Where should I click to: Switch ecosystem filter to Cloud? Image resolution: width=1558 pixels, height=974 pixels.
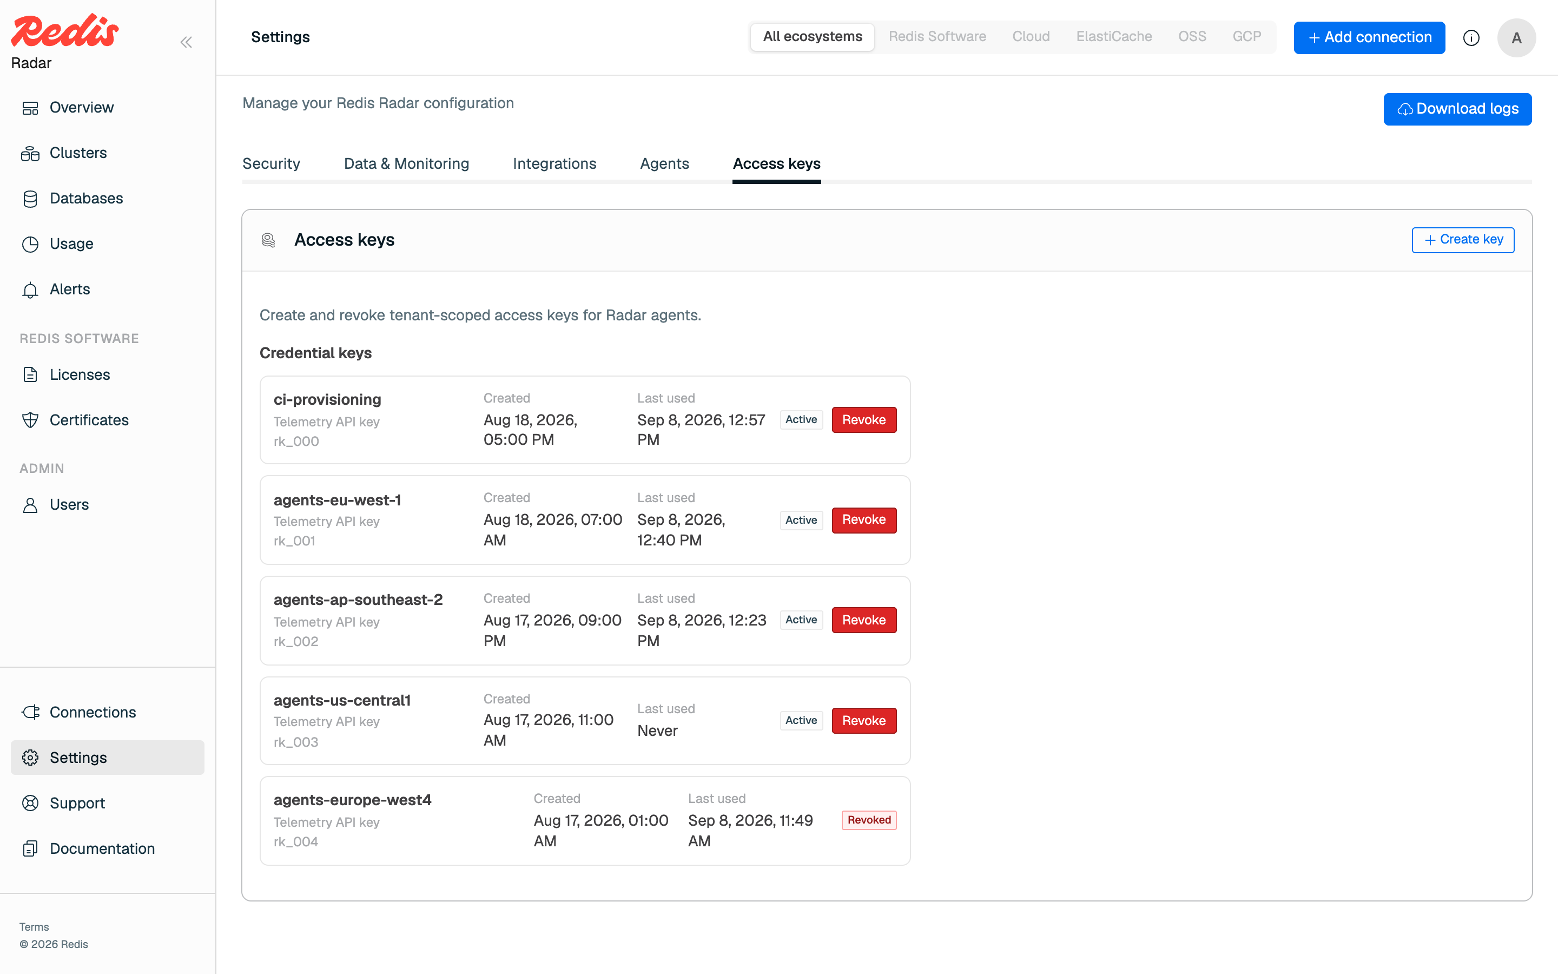click(1031, 37)
